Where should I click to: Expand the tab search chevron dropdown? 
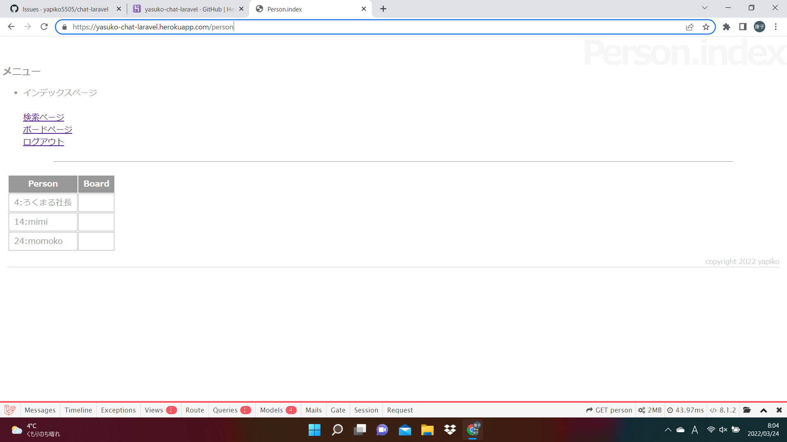click(705, 8)
